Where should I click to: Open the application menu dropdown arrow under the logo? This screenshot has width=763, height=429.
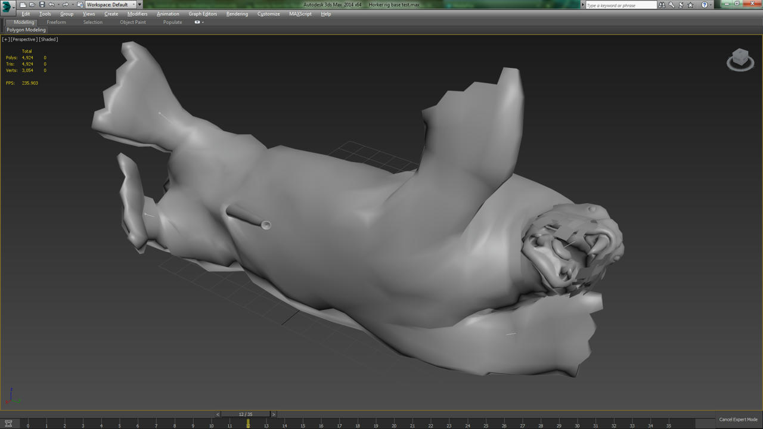tap(14, 8)
